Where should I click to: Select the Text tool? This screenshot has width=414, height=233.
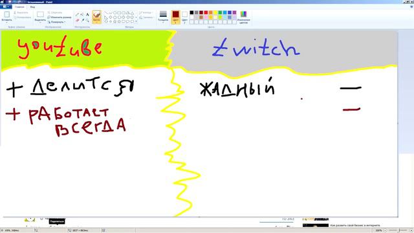click(87, 14)
